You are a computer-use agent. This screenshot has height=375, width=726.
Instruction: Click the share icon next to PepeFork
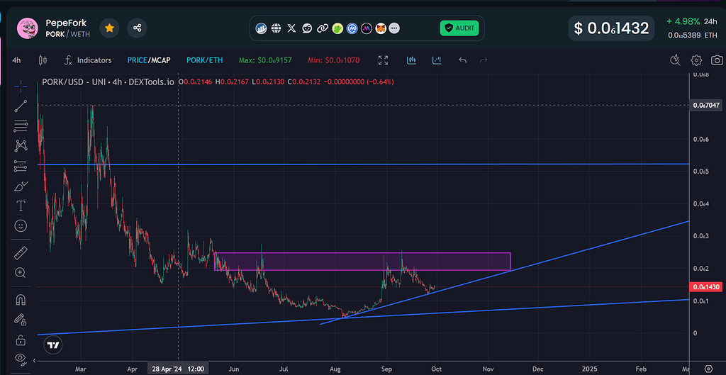[137, 28]
